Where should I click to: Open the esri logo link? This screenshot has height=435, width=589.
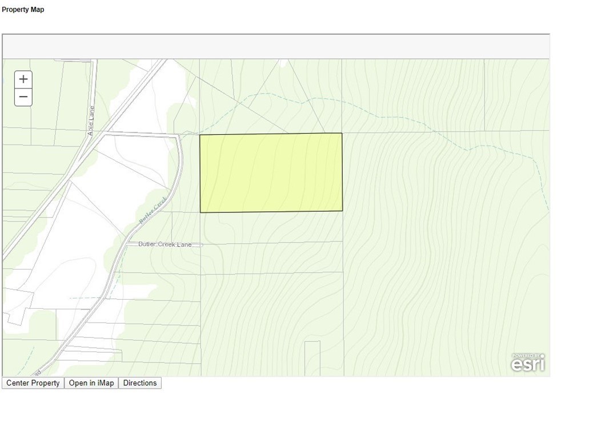click(x=528, y=362)
